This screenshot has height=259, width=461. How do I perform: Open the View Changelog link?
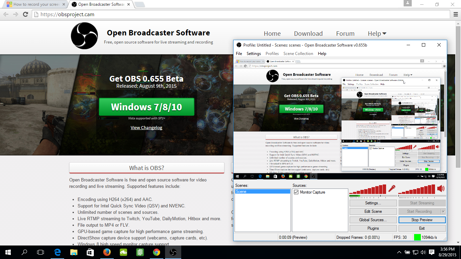(146, 128)
